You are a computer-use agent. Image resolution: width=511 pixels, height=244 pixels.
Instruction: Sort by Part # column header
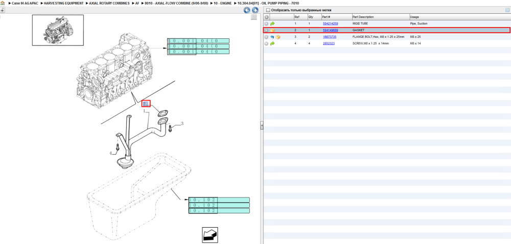click(x=336, y=17)
